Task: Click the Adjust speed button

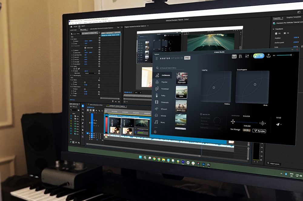Action: [x=273, y=164]
